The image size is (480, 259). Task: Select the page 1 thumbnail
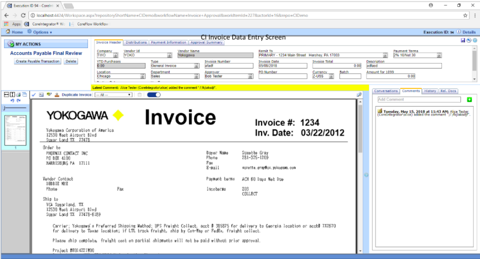15,130
